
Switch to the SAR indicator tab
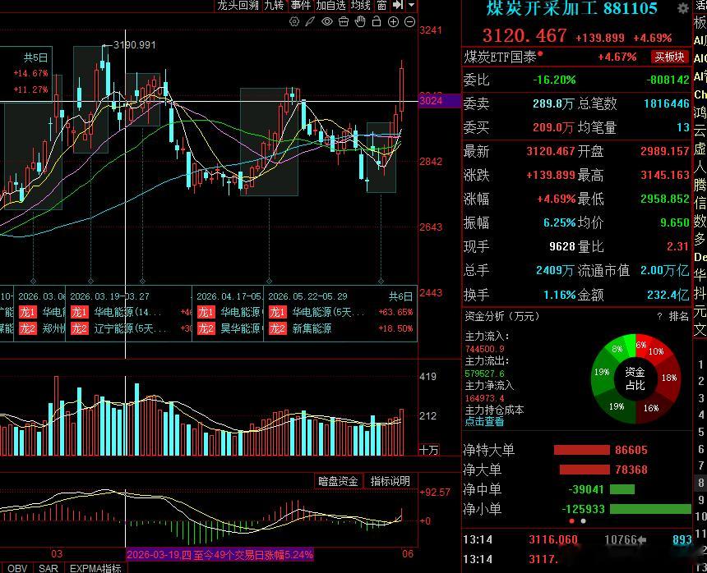(x=49, y=568)
